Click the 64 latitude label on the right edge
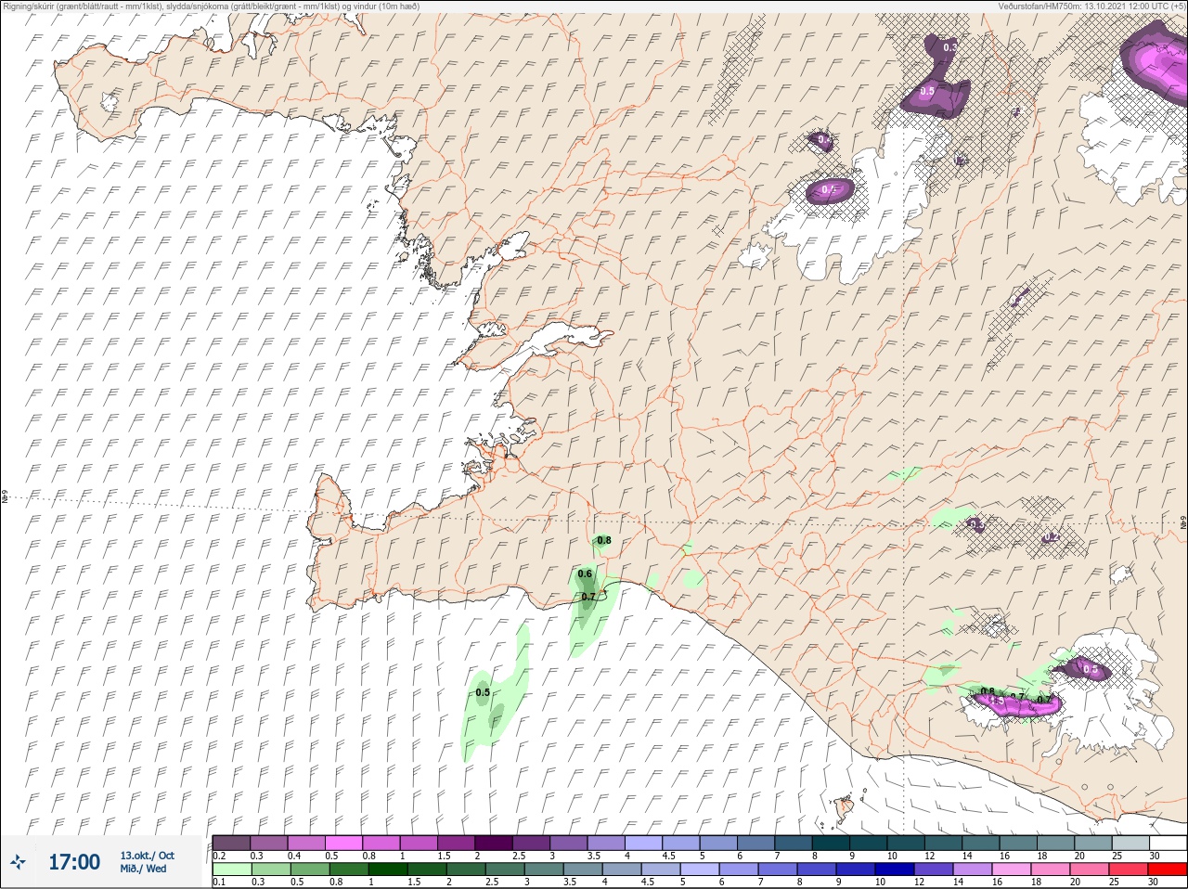Screen dimensions: 1188x889 (x=1182, y=524)
